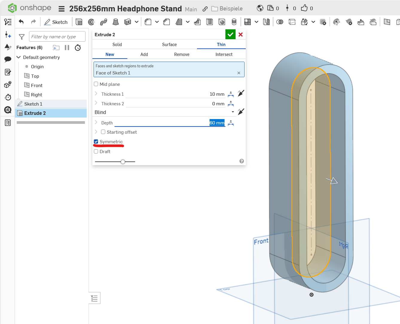Image resolution: width=400 pixels, height=324 pixels.
Task: Expand the Depth row chevron
Action: pyautogui.click(x=96, y=122)
